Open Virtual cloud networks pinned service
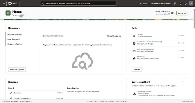 [23, 98]
